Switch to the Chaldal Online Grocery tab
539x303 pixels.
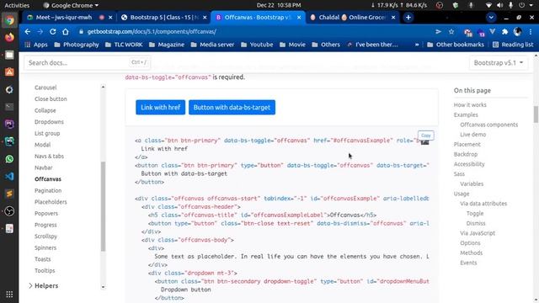coord(352,17)
